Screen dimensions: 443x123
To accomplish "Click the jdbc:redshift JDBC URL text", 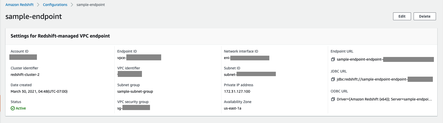I will pyautogui.click(x=372, y=79).
